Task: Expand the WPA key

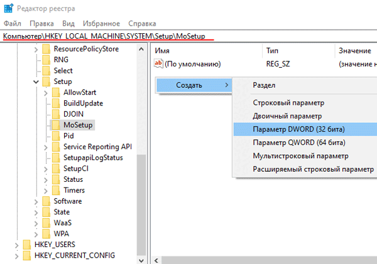Action: coord(36,235)
